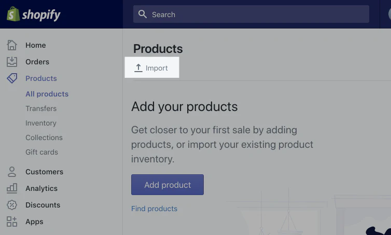Screen dimensions: 391x235
Task: Click the Home house icon
Action: pos(12,45)
